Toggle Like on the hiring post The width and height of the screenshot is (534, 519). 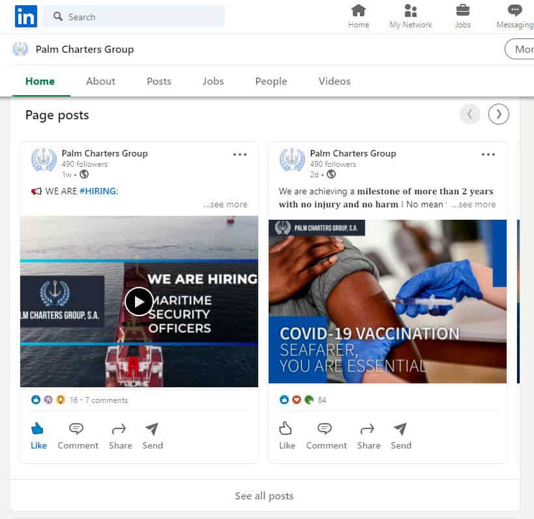(38, 436)
